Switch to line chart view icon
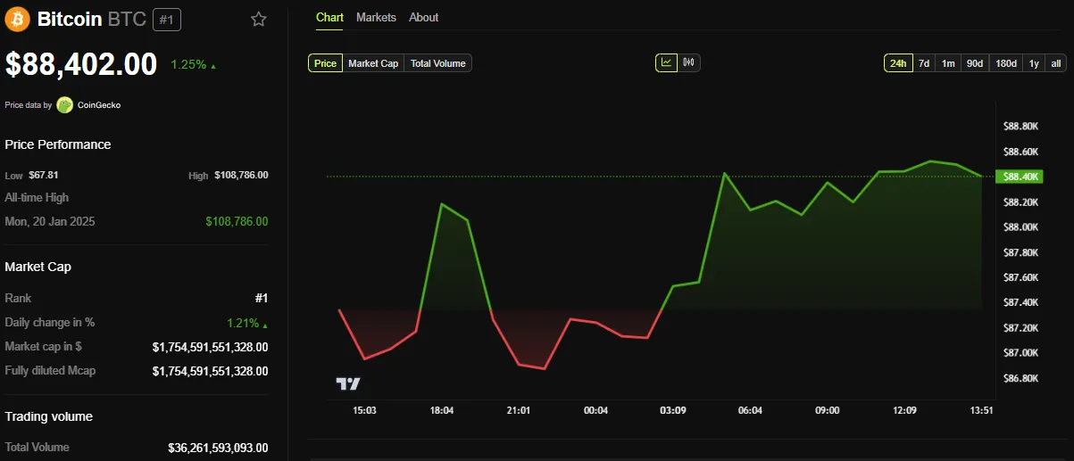 pos(667,62)
